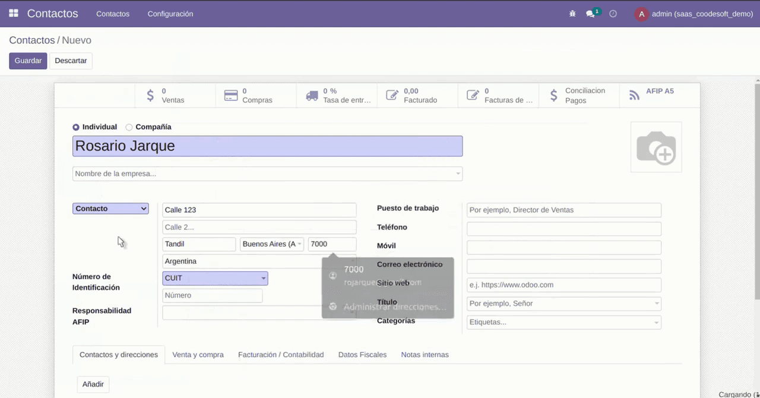Click the Sitio web URL field
Image resolution: width=760 pixels, height=398 pixels.
(564, 285)
